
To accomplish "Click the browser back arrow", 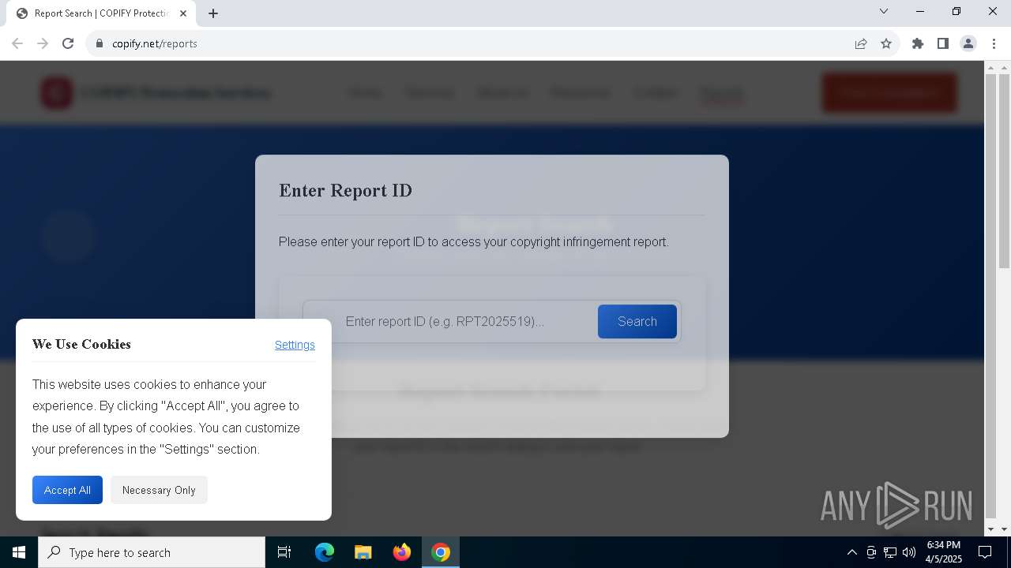I will click(17, 43).
